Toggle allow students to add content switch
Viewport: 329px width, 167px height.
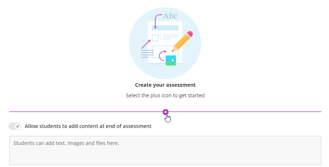15,126
